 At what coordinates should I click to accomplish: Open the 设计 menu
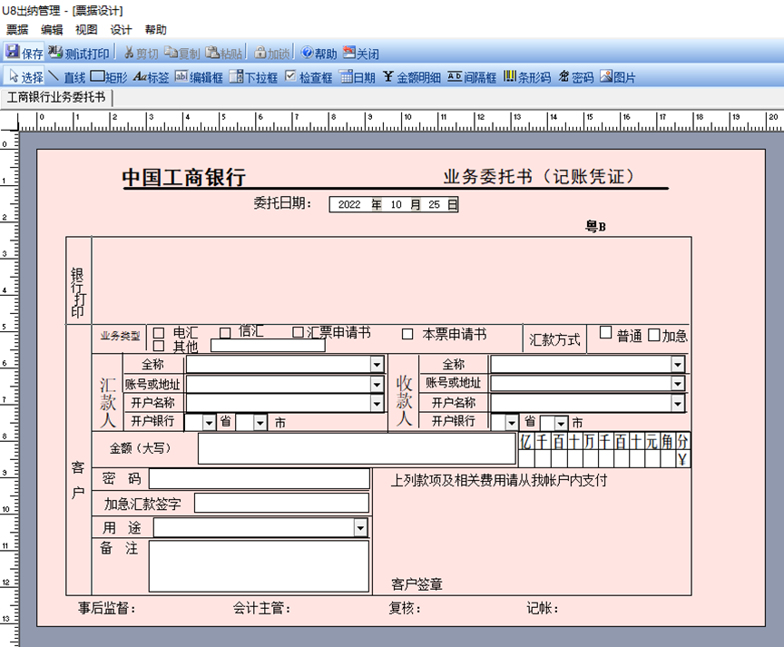121,30
